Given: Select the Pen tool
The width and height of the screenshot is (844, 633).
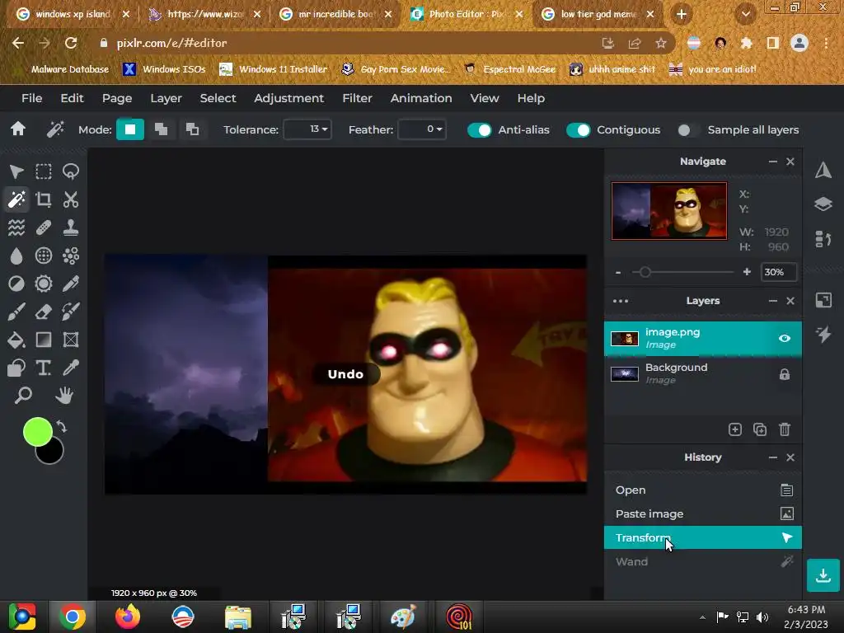Looking at the screenshot, I should click(x=71, y=284).
